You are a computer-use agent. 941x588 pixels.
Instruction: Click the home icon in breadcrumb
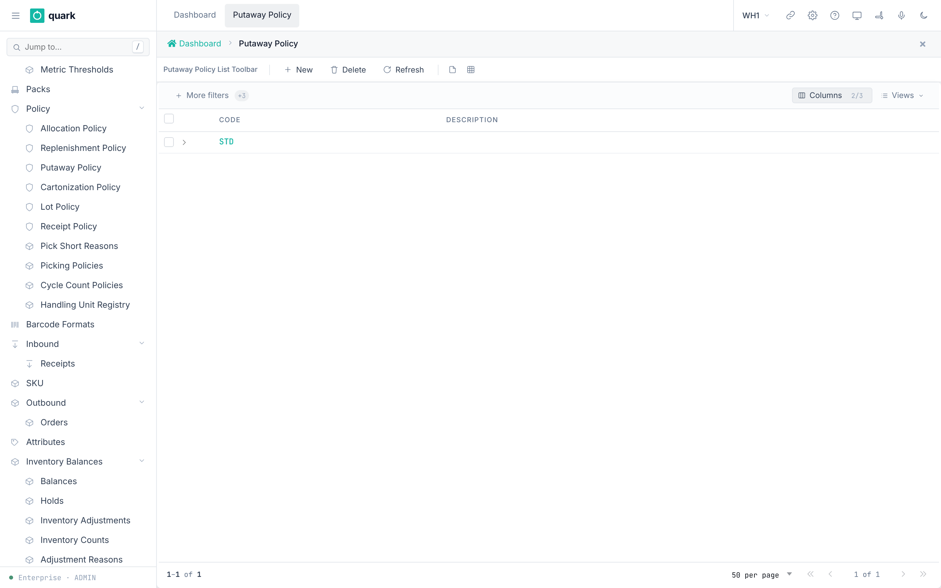(172, 43)
